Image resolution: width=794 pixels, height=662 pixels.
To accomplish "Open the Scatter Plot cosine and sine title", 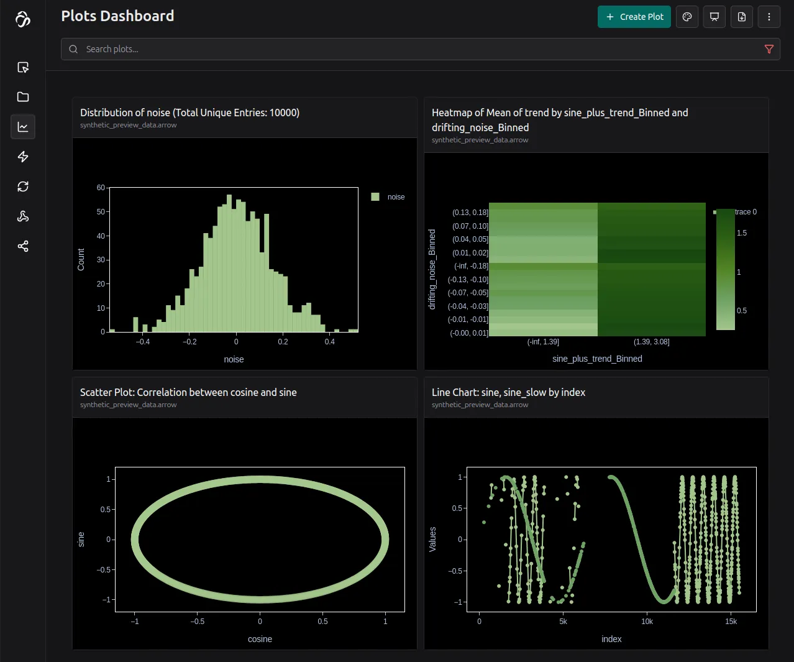I will tap(188, 392).
